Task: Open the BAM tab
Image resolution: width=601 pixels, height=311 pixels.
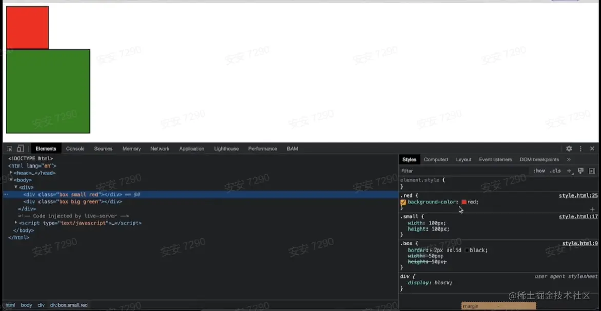Action: (x=293, y=149)
